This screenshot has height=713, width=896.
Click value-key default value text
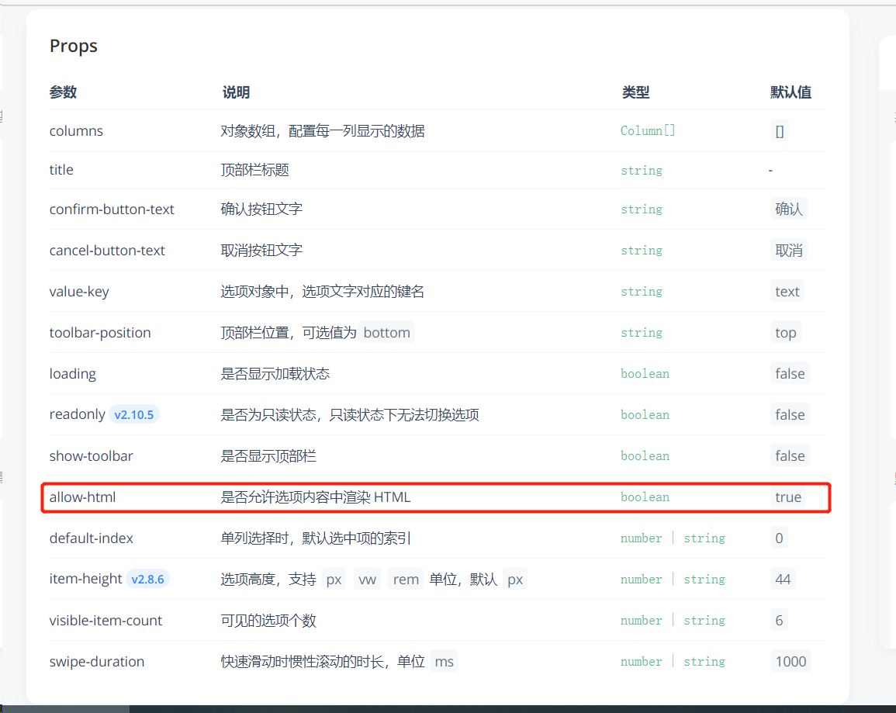[787, 292]
